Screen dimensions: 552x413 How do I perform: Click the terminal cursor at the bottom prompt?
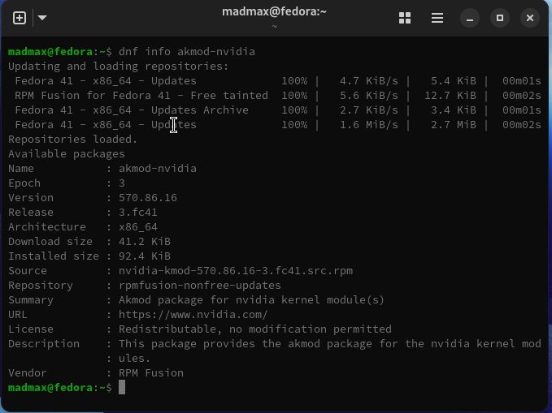122,387
